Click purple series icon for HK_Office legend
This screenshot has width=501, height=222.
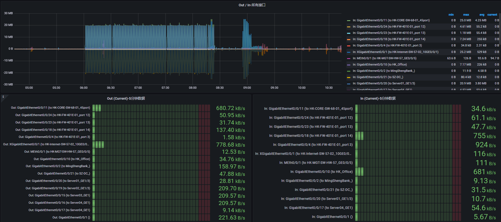point(348,65)
